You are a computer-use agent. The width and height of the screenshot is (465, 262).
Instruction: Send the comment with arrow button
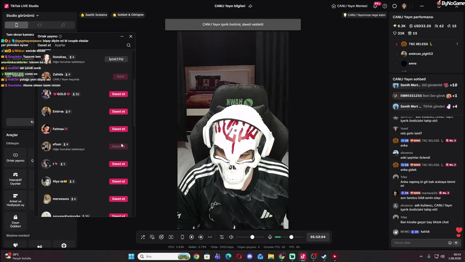[456, 243]
